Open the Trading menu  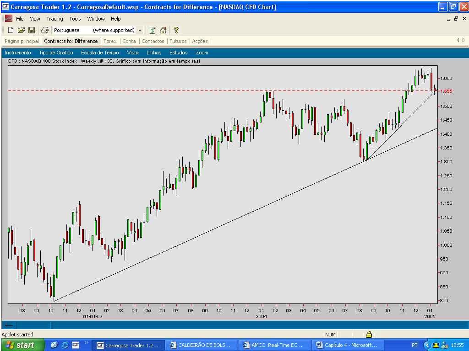(x=55, y=19)
